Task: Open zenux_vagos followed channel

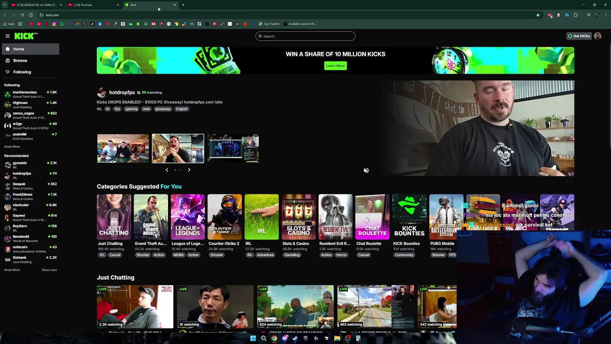Action: click(x=30, y=115)
